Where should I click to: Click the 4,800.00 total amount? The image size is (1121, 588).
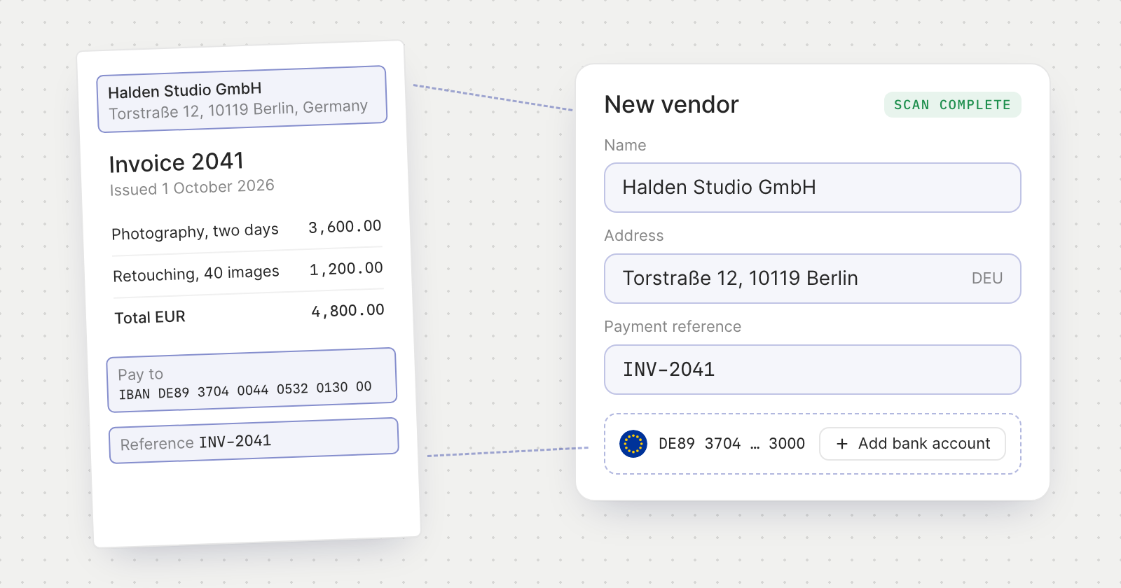coord(348,311)
